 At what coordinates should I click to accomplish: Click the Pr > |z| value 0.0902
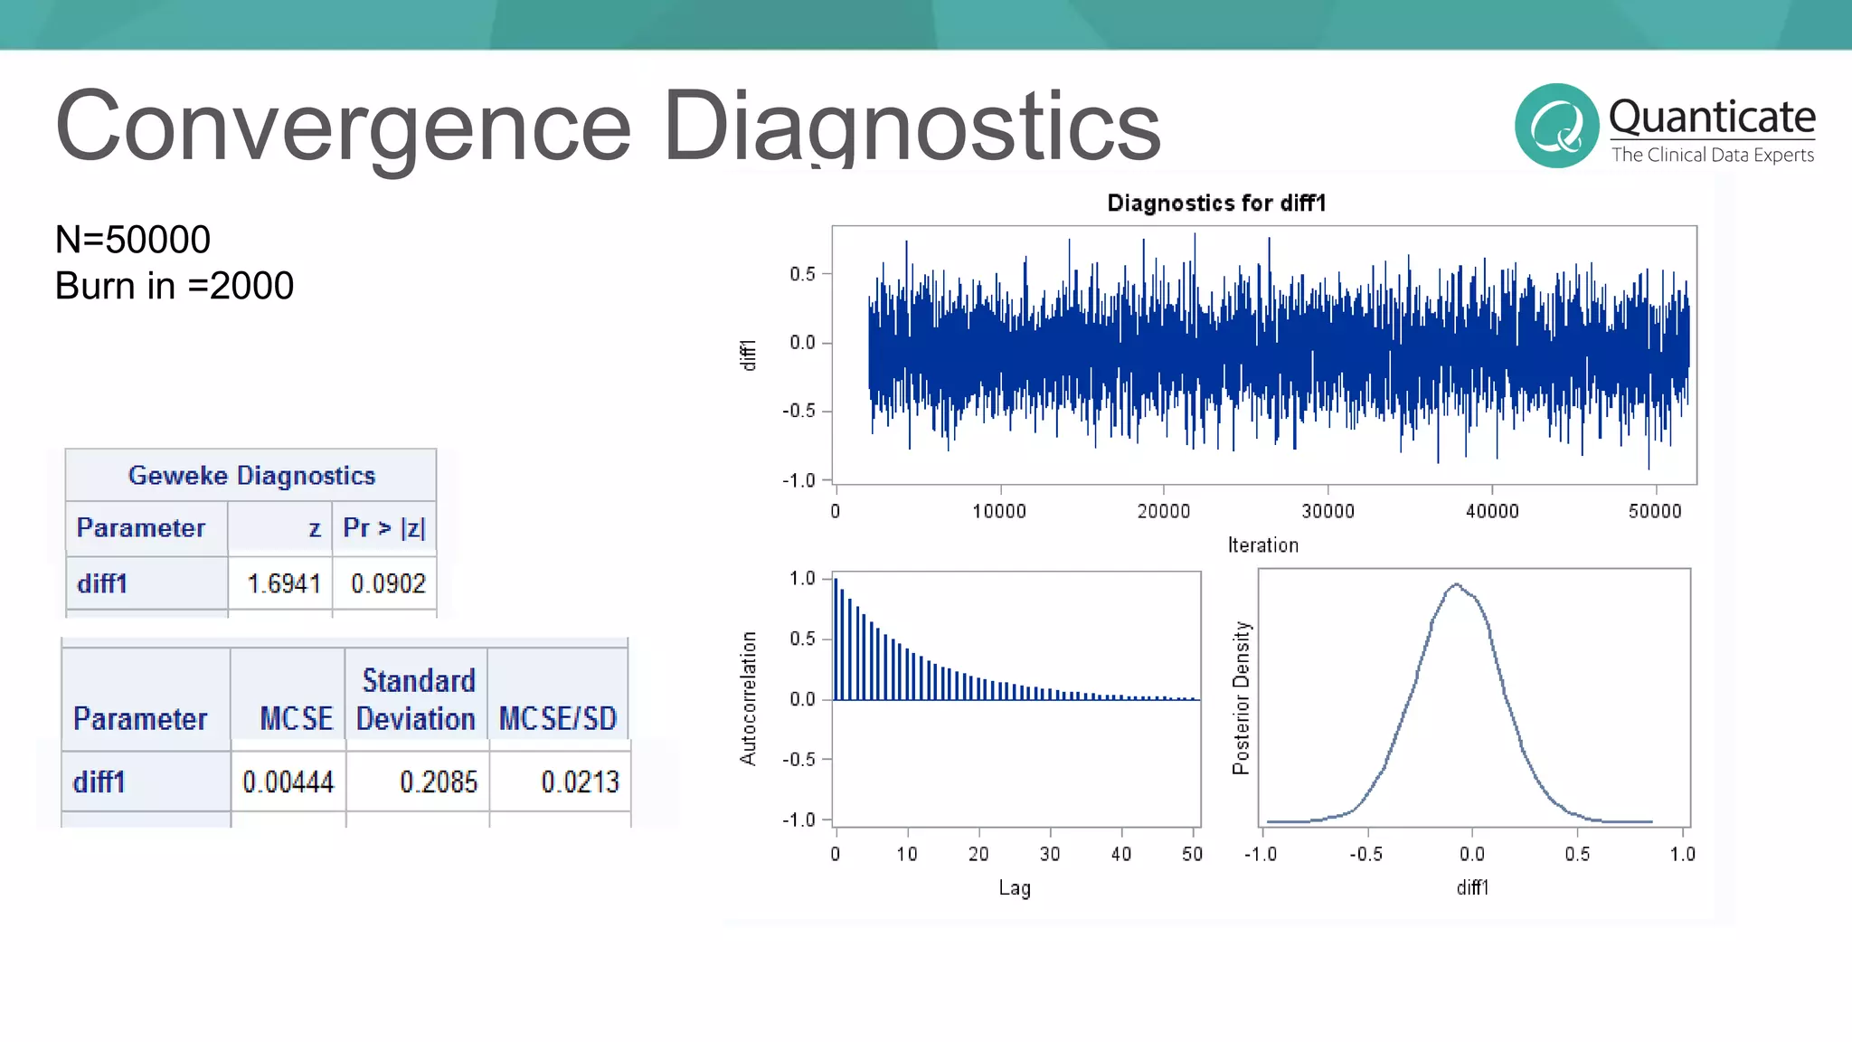pyautogui.click(x=388, y=583)
